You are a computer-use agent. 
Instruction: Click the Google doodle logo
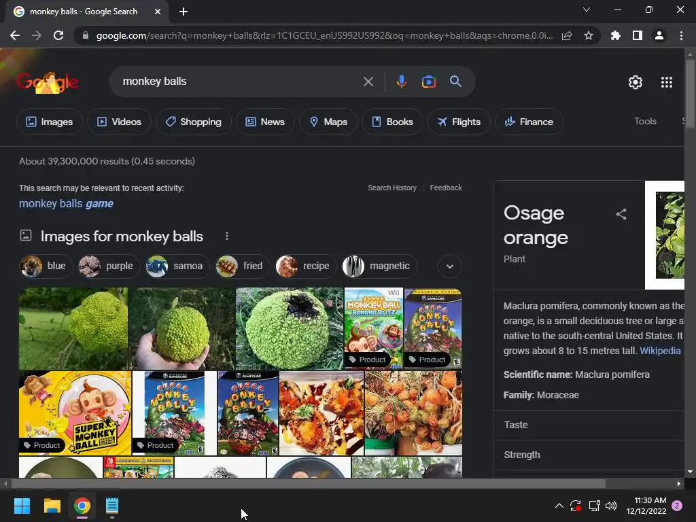coord(48,82)
